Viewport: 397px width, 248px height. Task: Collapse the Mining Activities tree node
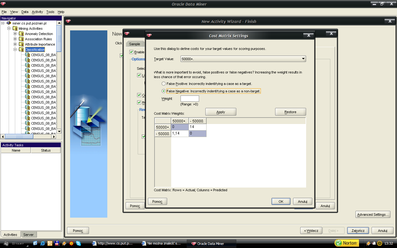(9, 29)
